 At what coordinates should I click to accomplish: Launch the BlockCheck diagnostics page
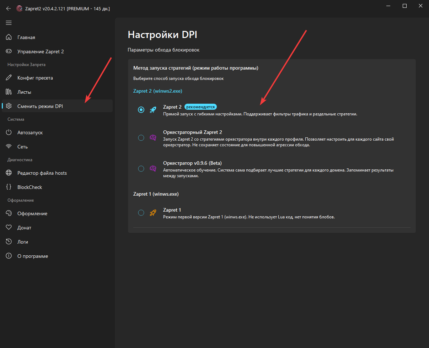tap(57, 187)
